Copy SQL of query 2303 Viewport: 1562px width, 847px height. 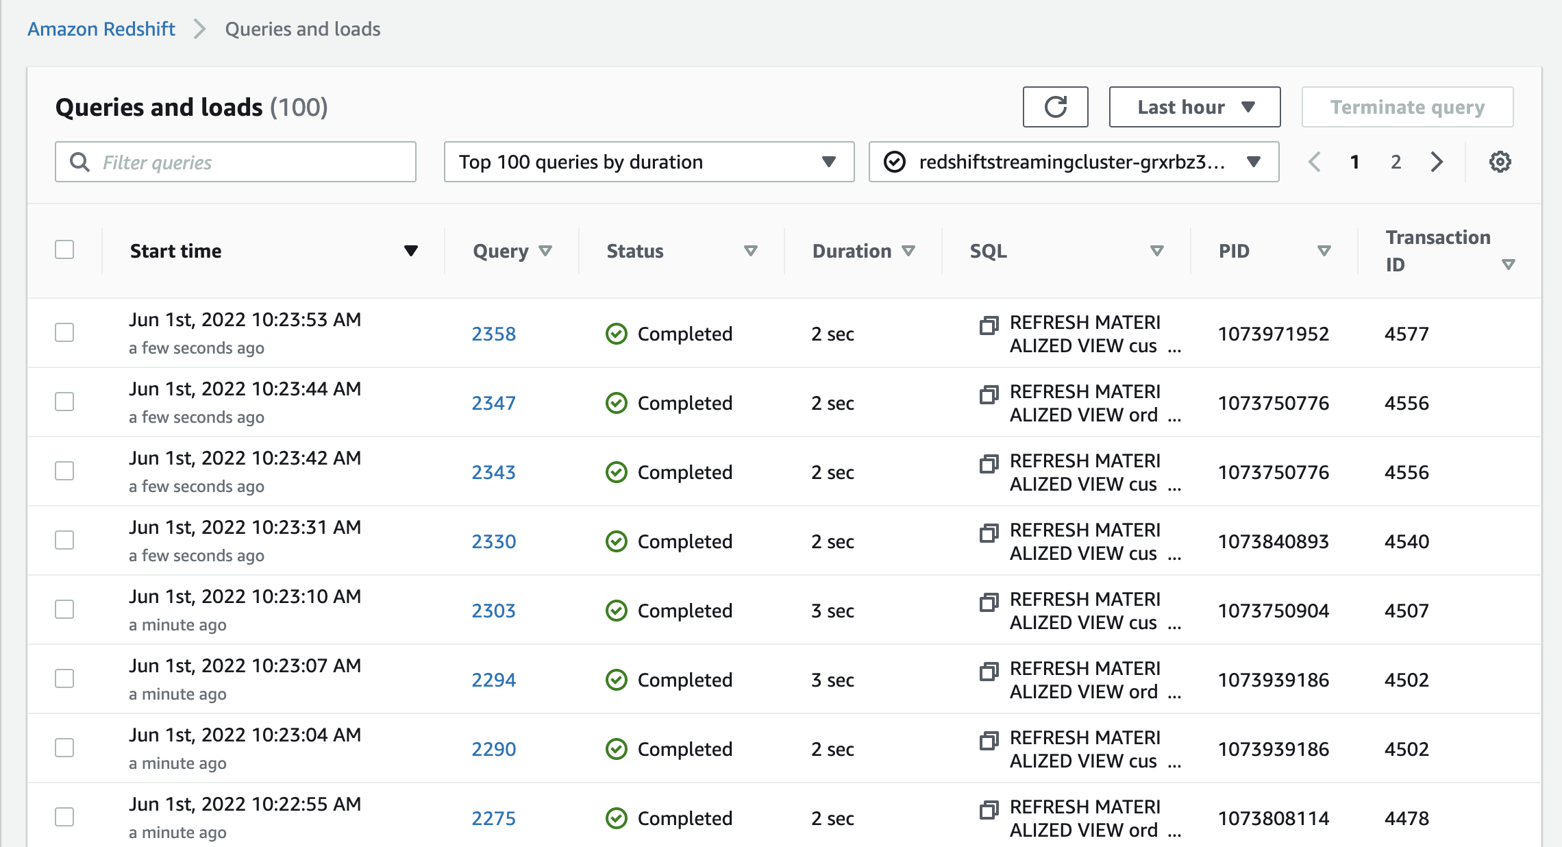pyautogui.click(x=988, y=602)
